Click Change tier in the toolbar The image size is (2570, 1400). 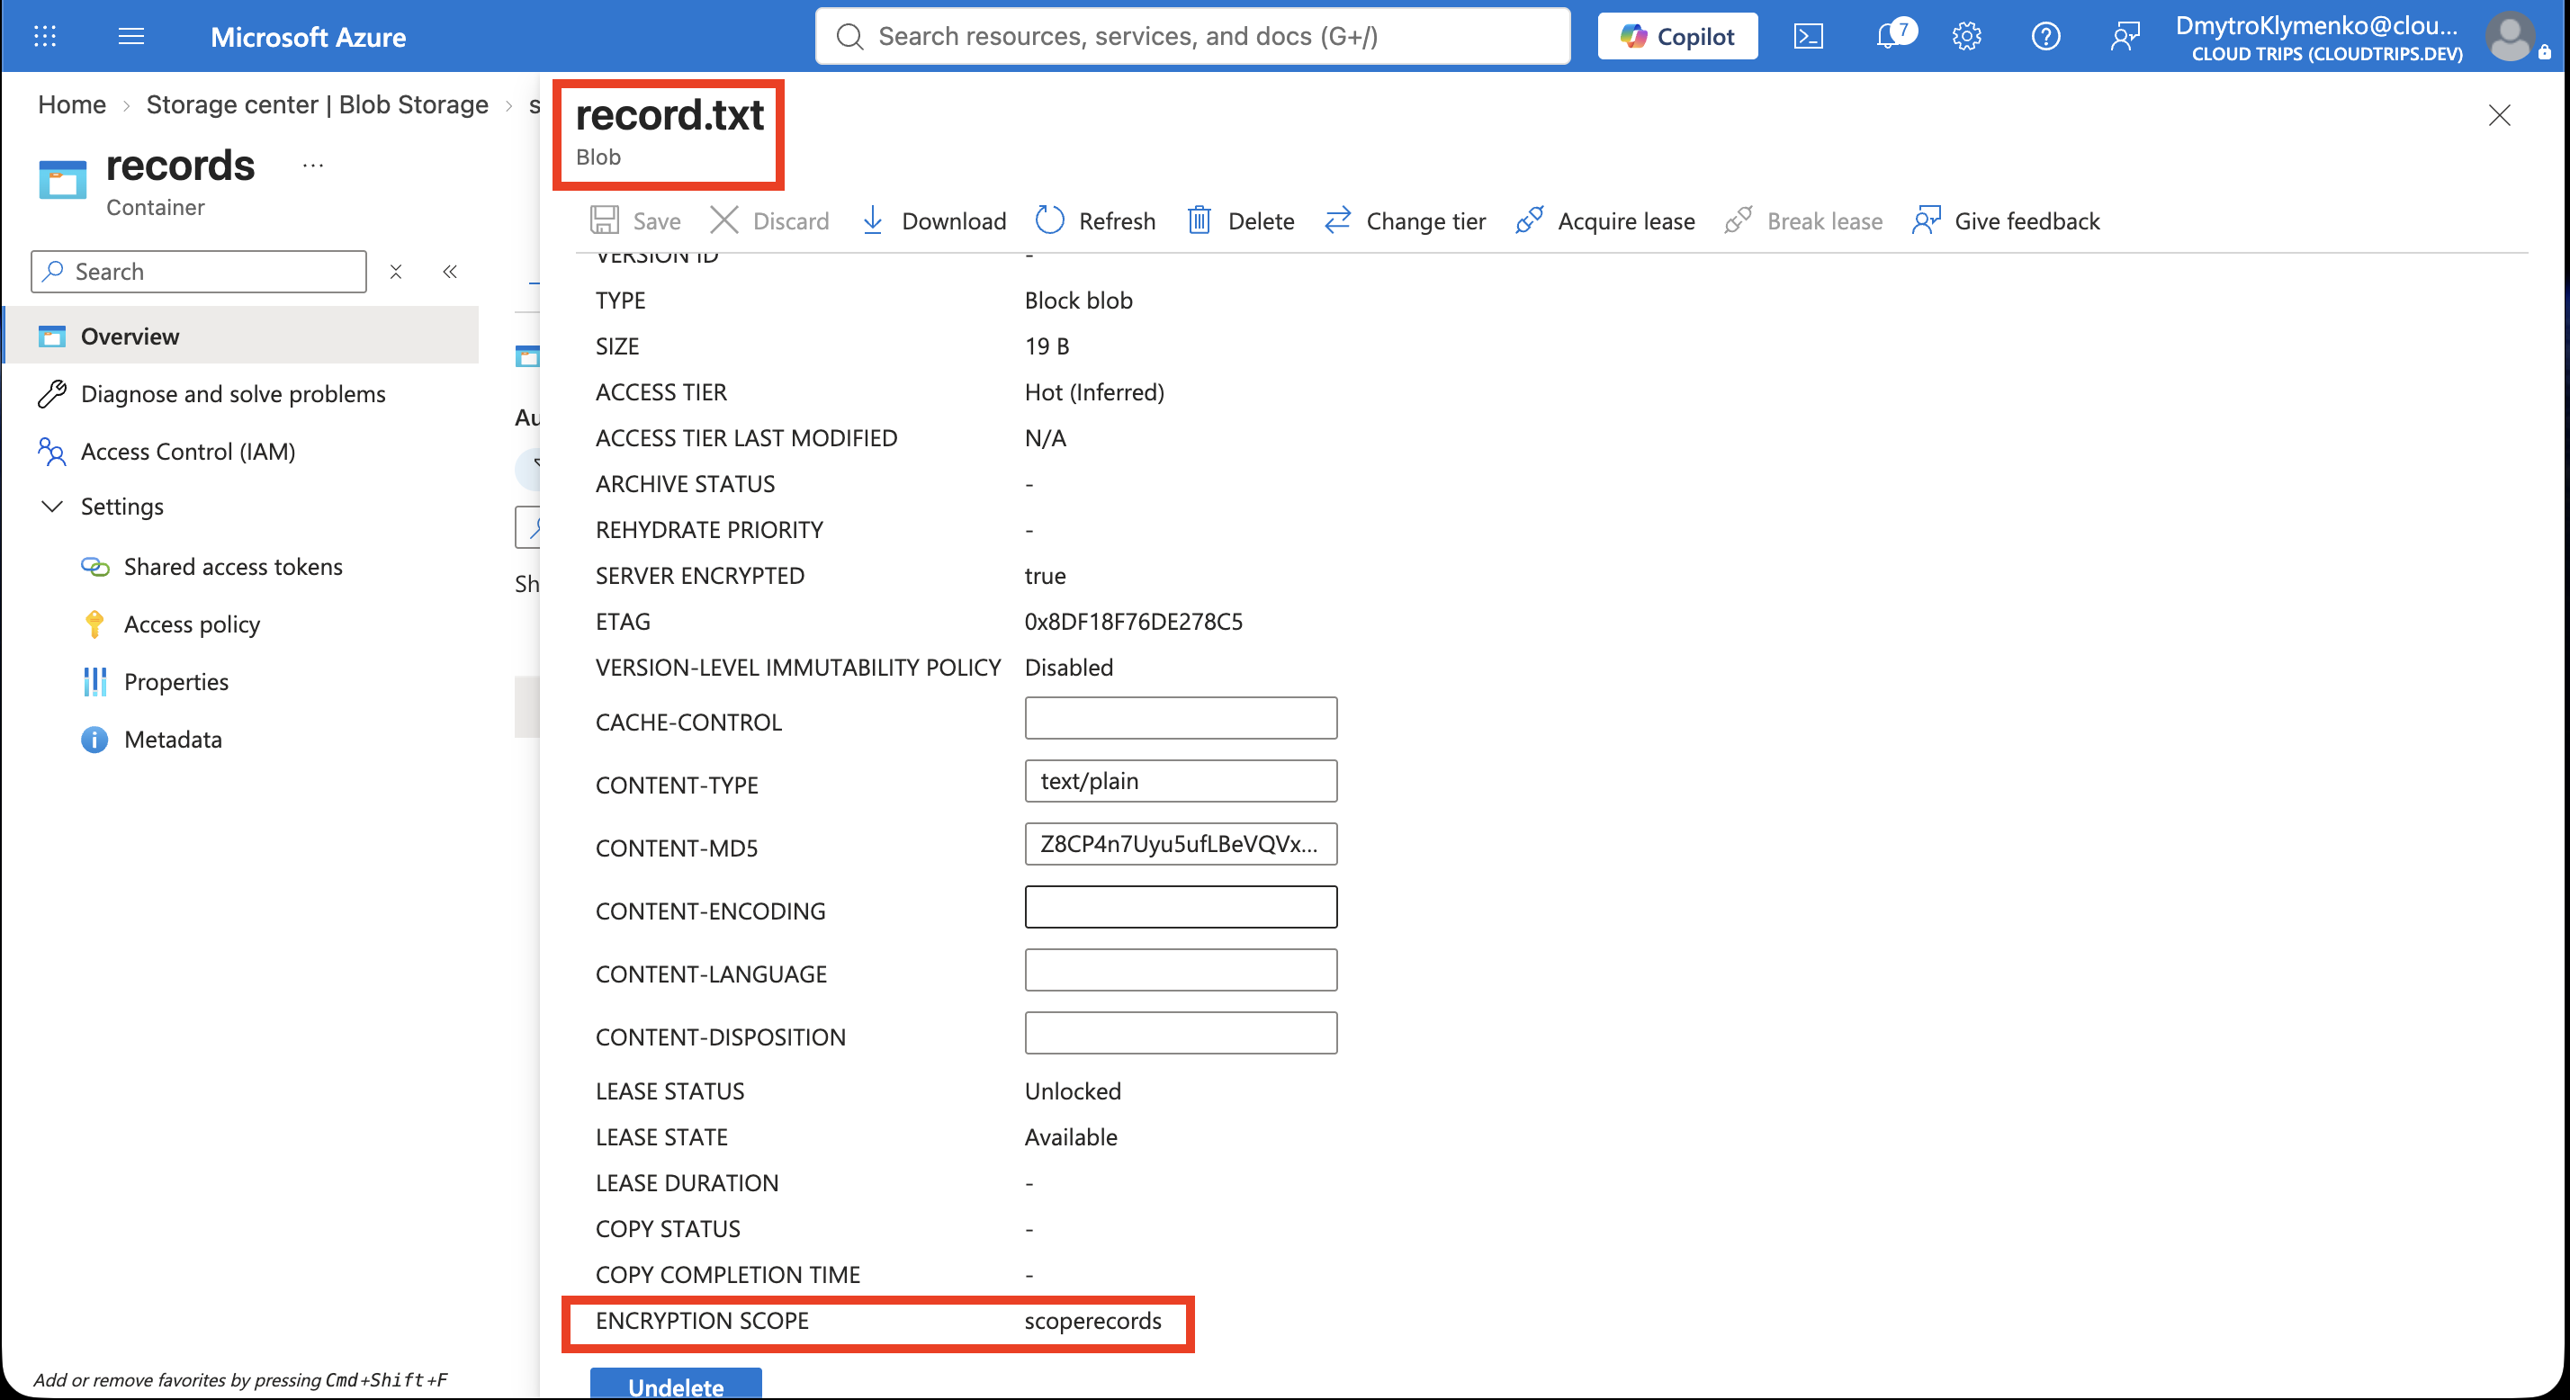[x=1405, y=221]
